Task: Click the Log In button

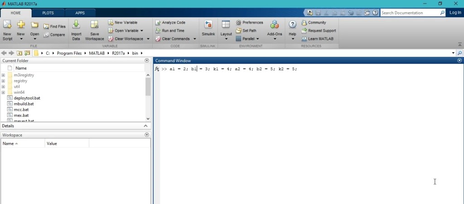Action: (x=455, y=13)
